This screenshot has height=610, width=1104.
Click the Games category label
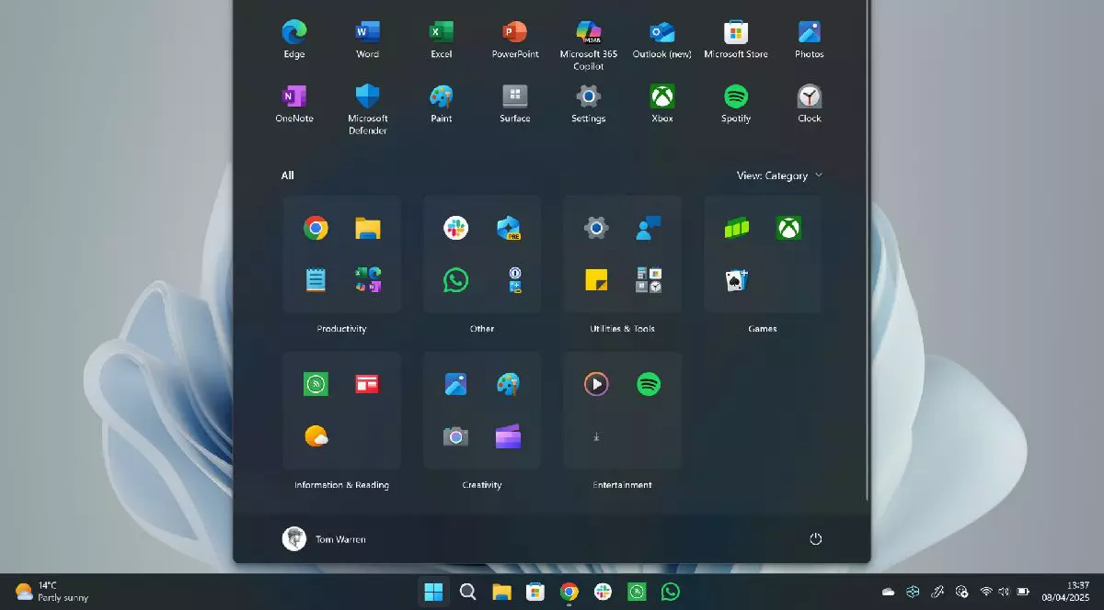pyautogui.click(x=763, y=329)
